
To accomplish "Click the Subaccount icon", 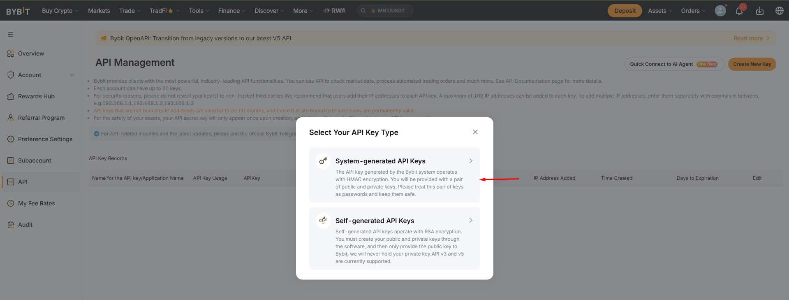I will (11, 160).
